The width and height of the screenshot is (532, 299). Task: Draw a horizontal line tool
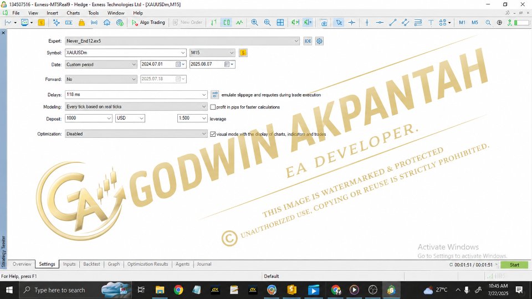[380, 22]
